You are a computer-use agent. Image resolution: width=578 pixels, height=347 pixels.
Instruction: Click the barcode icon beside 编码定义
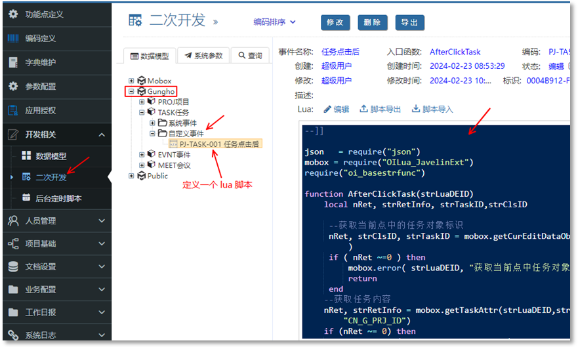point(13,39)
